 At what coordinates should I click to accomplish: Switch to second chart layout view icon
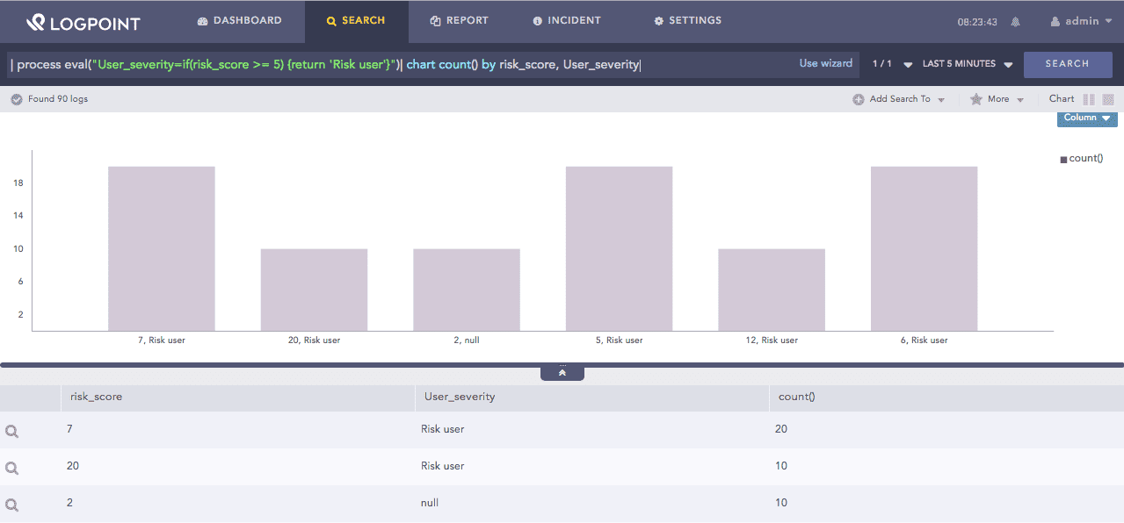coord(1108,99)
